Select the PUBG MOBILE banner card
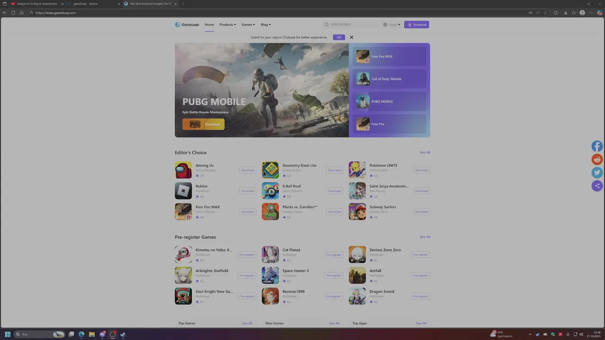Image resolution: width=605 pixels, height=340 pixels. click(x=389, y=102)
